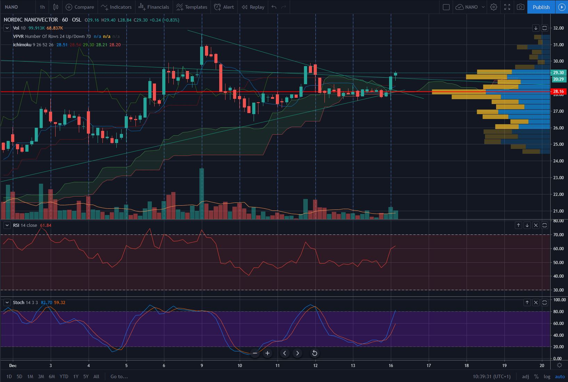Delete the RSI pane
Viewport: 568px width, 382px height.
(536, 225)
